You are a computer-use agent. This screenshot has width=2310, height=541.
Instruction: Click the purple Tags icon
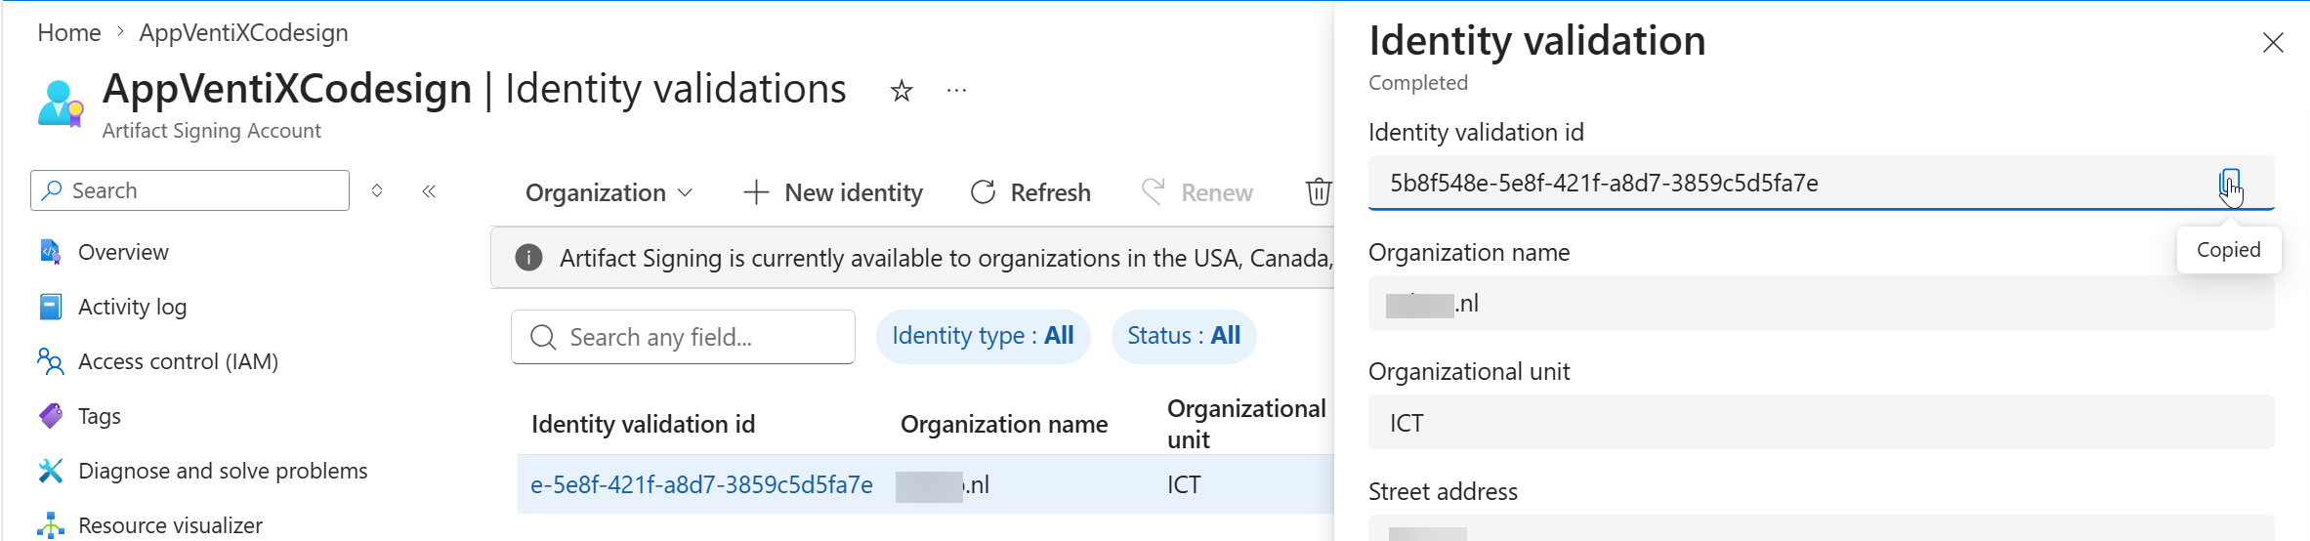pyautogui.click(x=50, y=416)
